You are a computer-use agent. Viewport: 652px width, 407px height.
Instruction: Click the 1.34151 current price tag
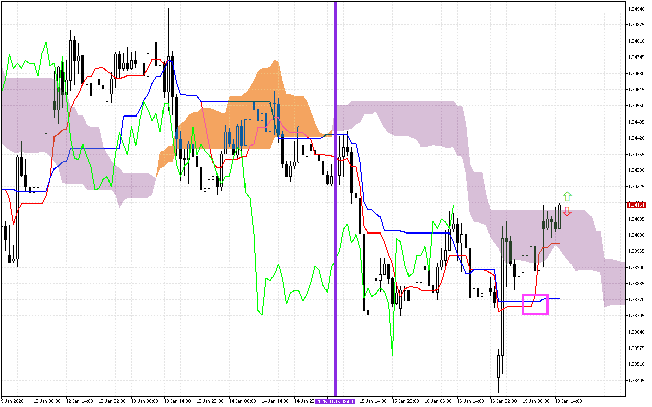click(x=637, y=203)
